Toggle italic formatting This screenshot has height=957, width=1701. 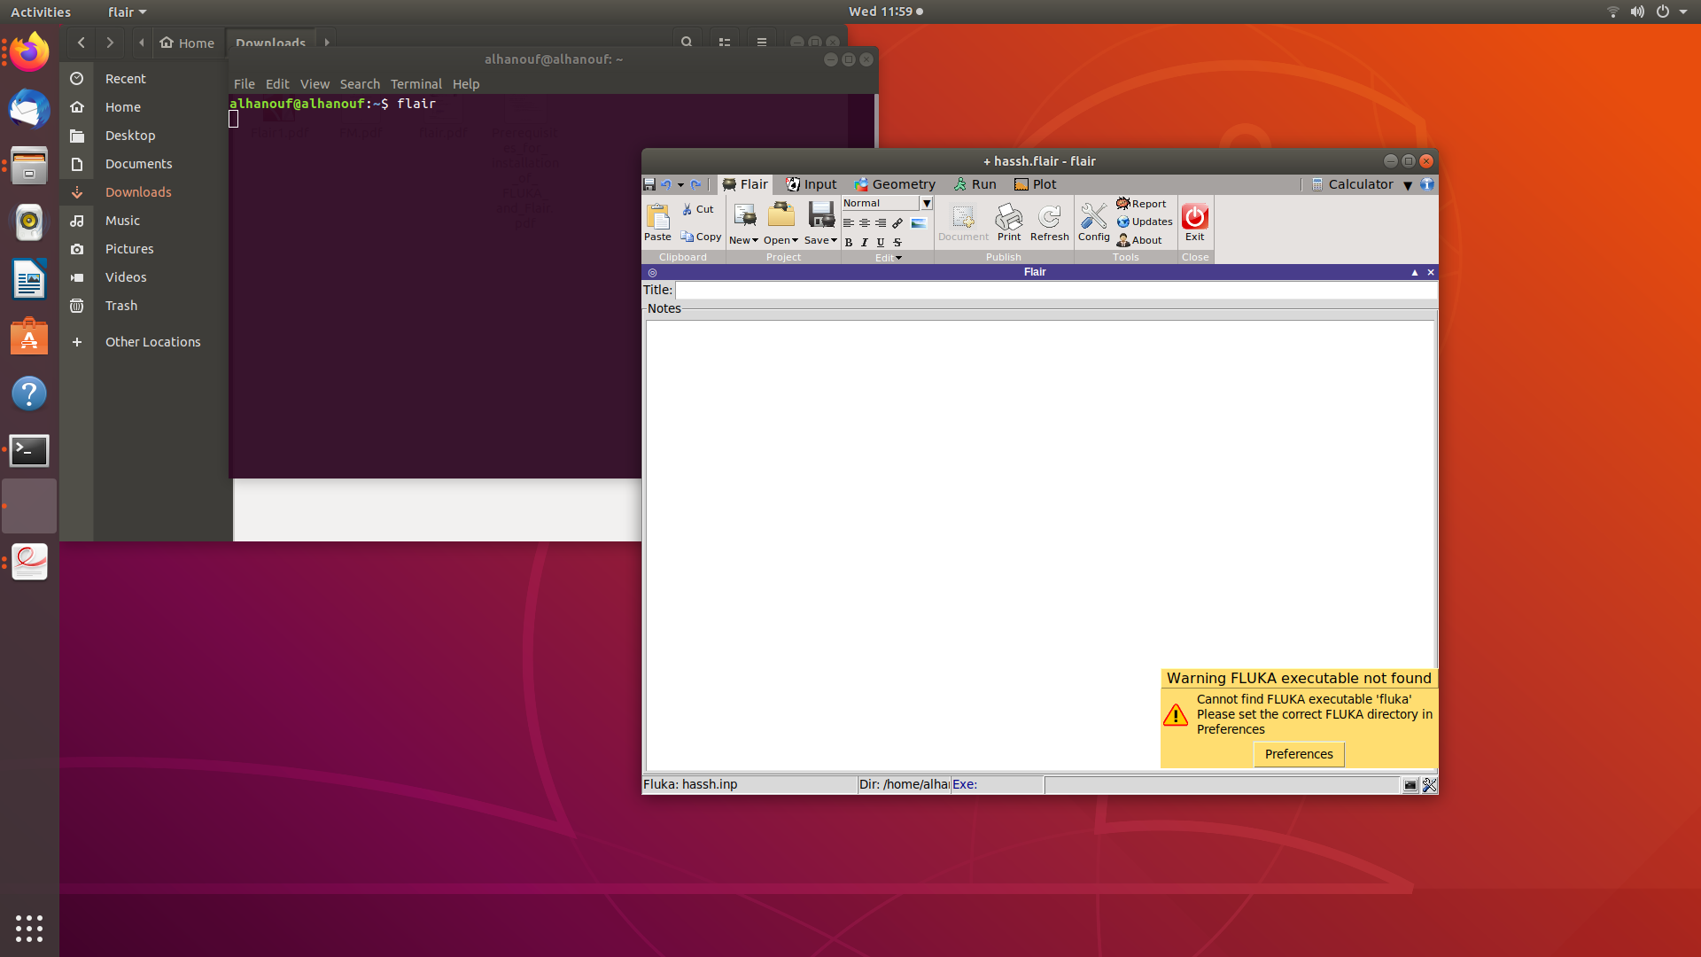click(x=865, y=242)
